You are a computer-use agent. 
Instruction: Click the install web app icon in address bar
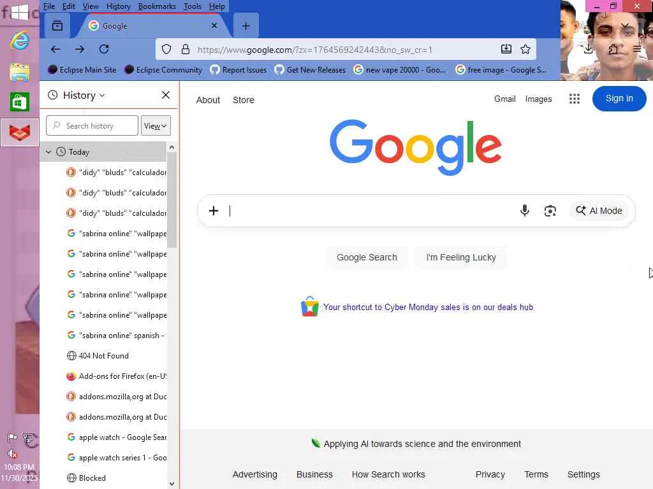pyautogui.click(x=506, y=50)
